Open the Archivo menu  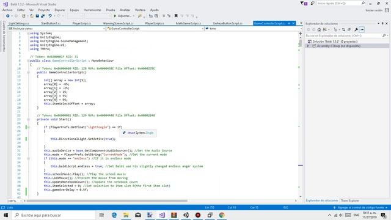pos(7,10)
